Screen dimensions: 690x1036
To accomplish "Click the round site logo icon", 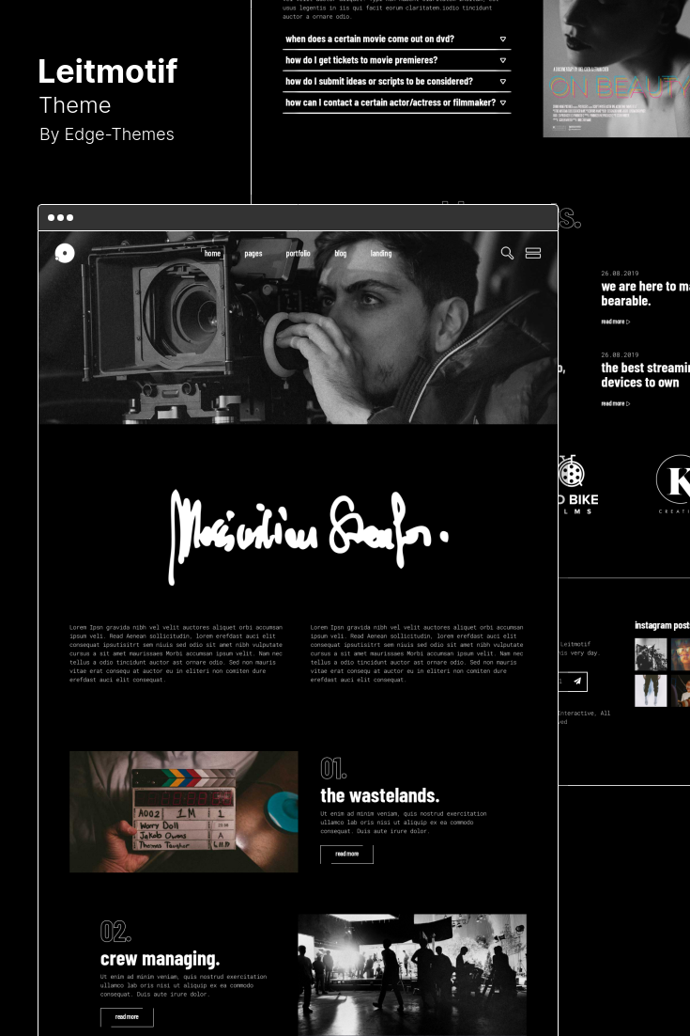I will pyautogui.click(x=65, y=253).
